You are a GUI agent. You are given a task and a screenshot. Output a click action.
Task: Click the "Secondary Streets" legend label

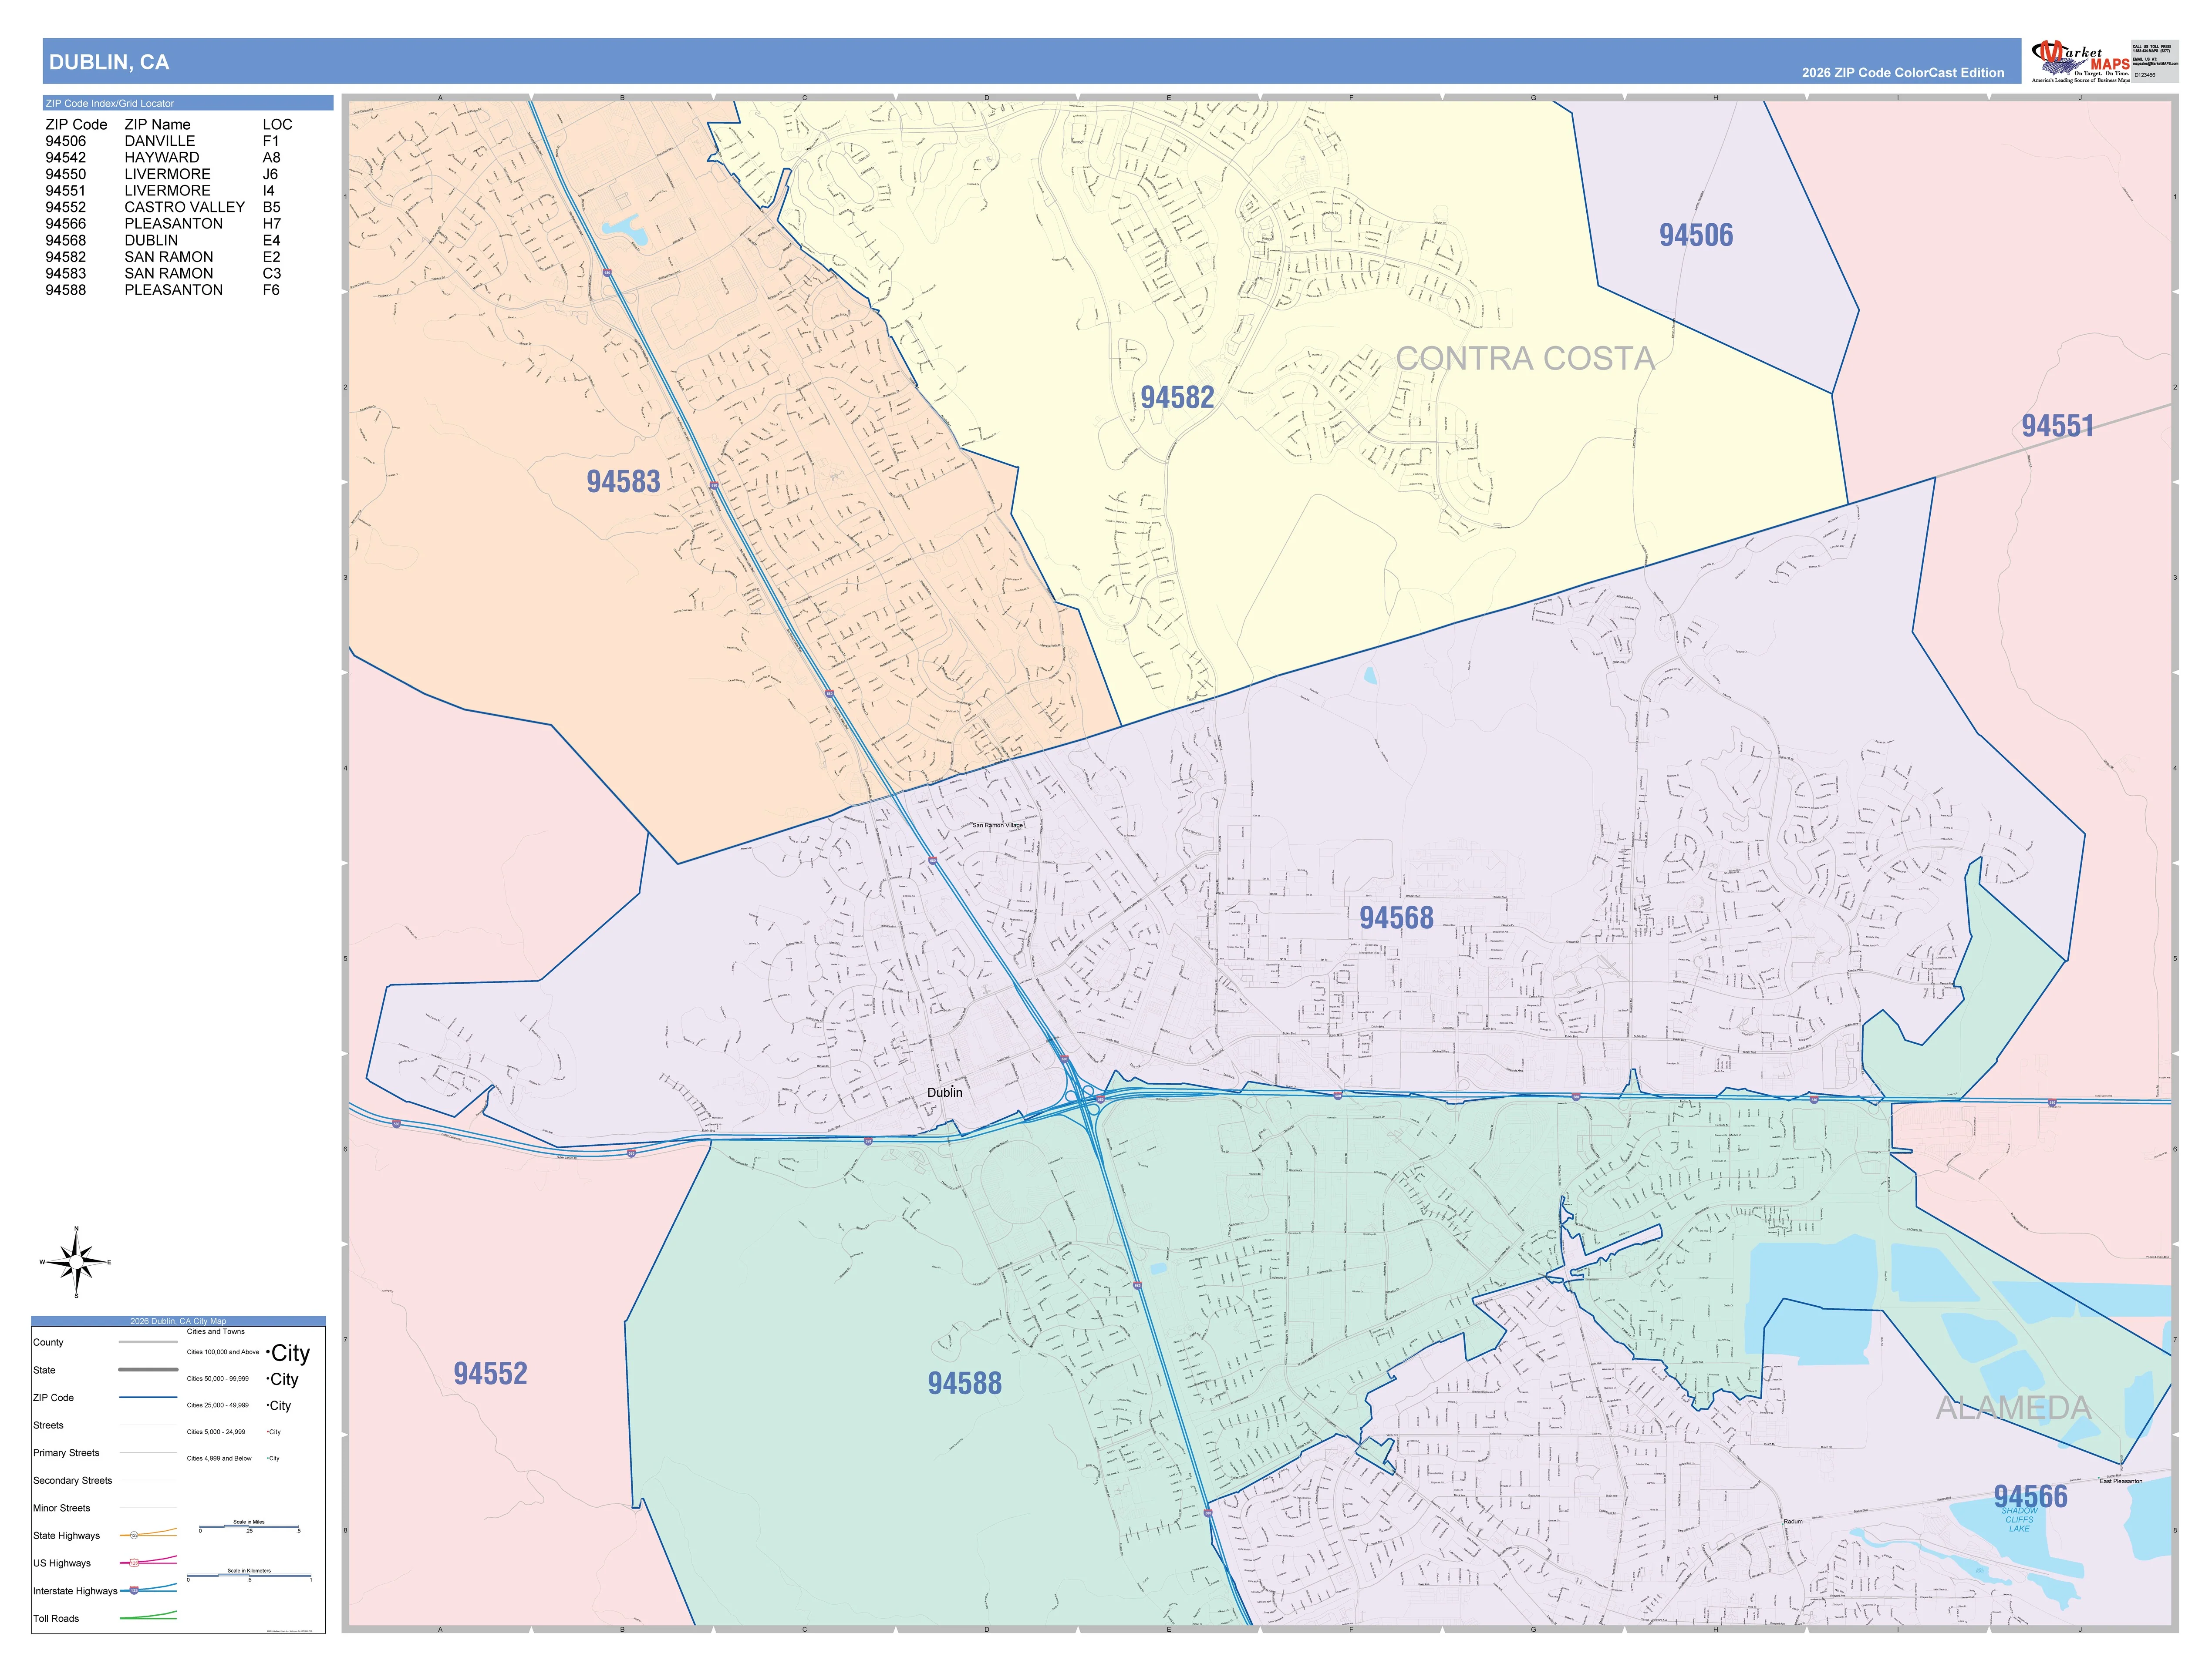pyautogui.click(x=73, y=1481)
